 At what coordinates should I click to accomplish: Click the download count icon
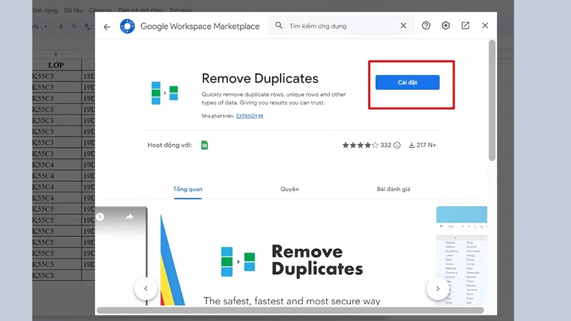(x=412, y=145)
